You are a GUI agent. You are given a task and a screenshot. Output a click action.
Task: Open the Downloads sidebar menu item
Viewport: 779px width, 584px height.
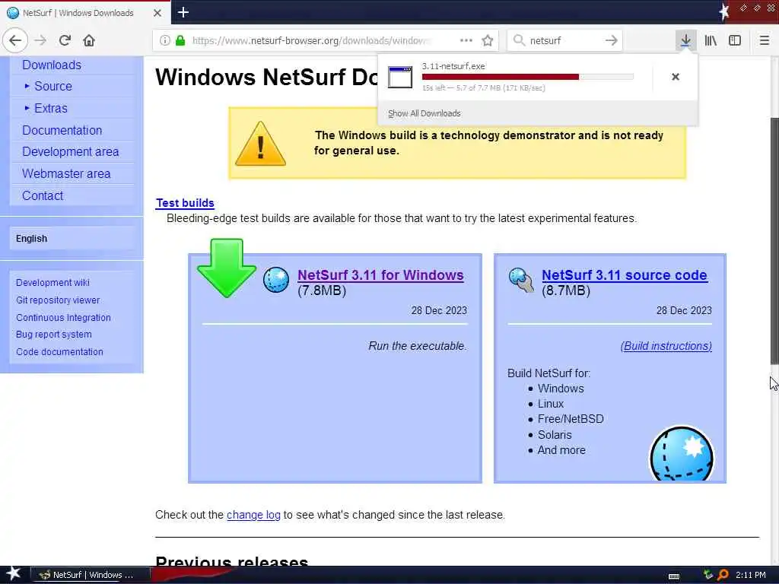click(x=52, y=65)
